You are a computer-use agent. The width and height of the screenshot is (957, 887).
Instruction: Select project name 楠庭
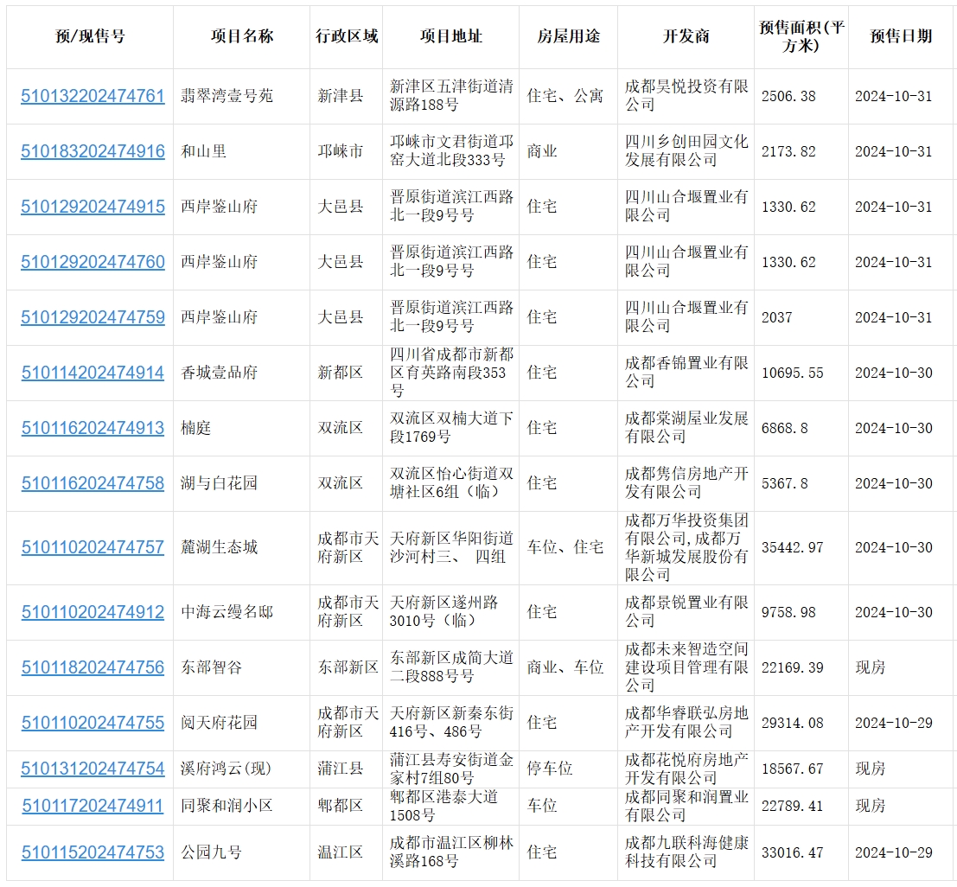coord(196,428)
